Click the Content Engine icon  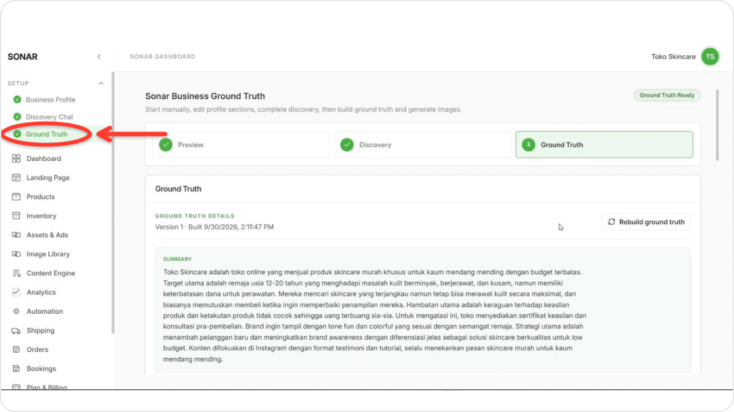[16, 273]
